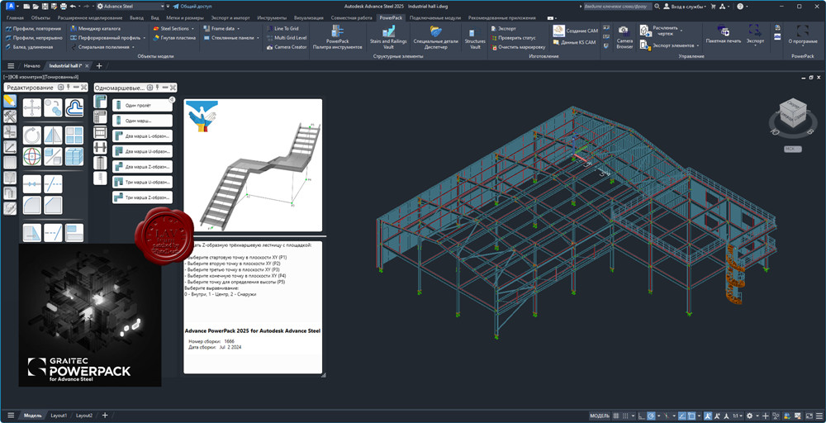
Task: Open the cage ladder category icon
Action: click(x=100, y=163)
